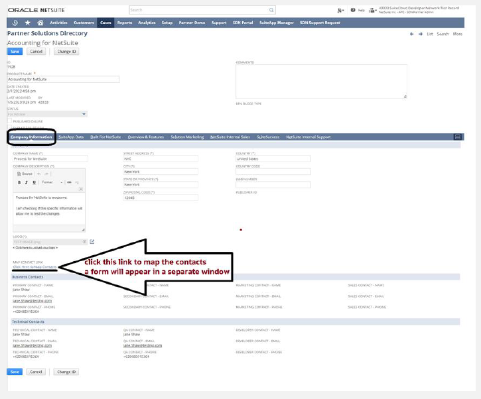Open the Setup menu

(167, 23)
